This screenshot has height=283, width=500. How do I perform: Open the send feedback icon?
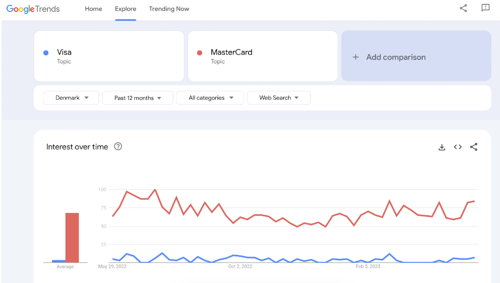click(x=485, y=8)
